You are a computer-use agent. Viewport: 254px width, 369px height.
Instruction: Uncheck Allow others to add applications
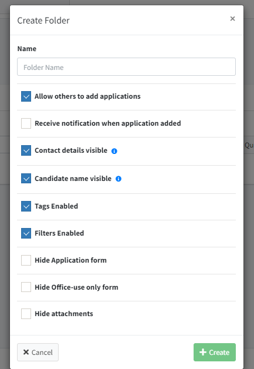tap(26, 96)
